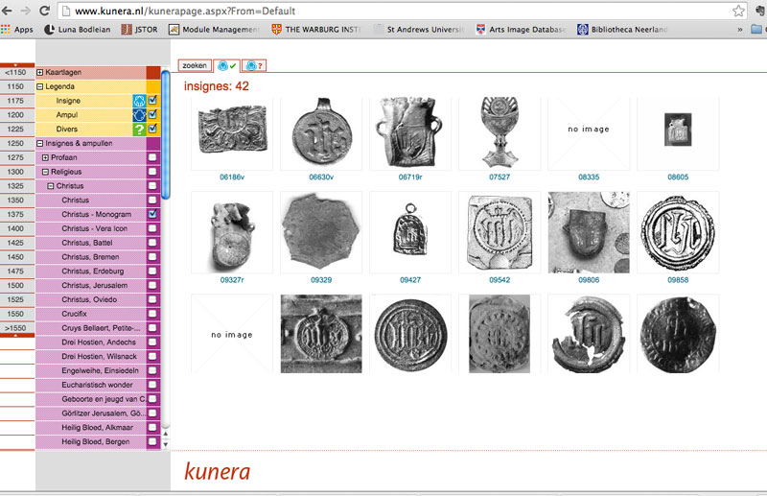This screenshot has height=496, width=767.
Task: Open badge record link 06630v
Action: 320,177
